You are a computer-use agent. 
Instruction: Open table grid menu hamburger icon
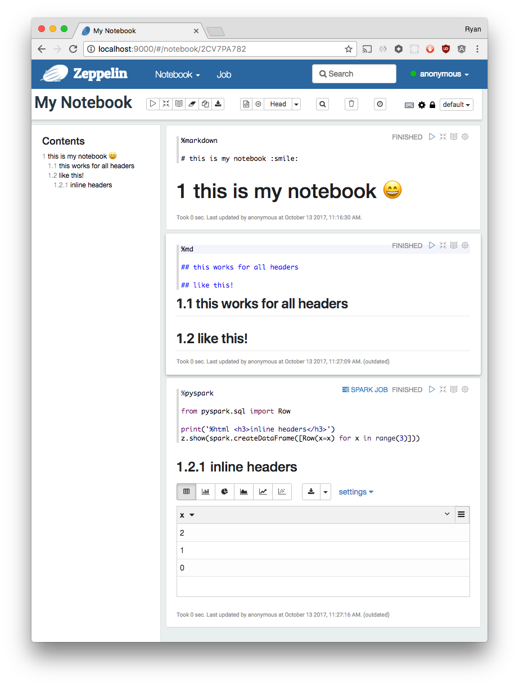click(462, 514)
